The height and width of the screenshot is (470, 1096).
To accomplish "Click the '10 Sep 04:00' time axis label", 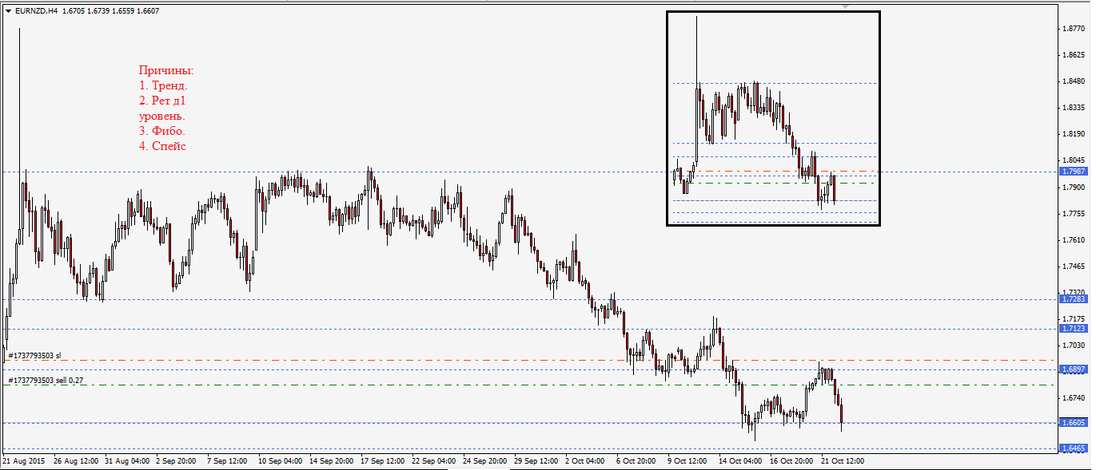I will click(281, 461).
